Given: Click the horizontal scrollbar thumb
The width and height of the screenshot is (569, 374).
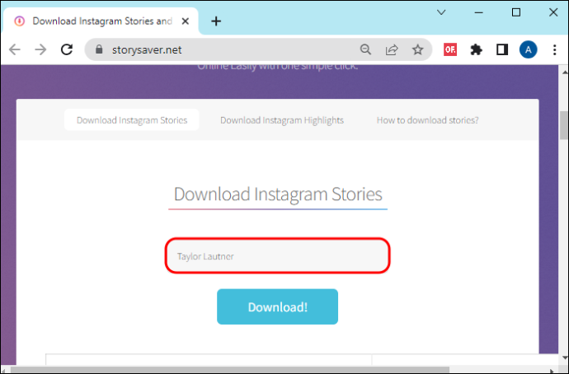Looking at the screenshot, I should [230, 370].
